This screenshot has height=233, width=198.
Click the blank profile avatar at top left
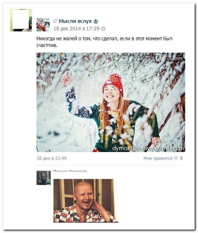tap(21, 20)
